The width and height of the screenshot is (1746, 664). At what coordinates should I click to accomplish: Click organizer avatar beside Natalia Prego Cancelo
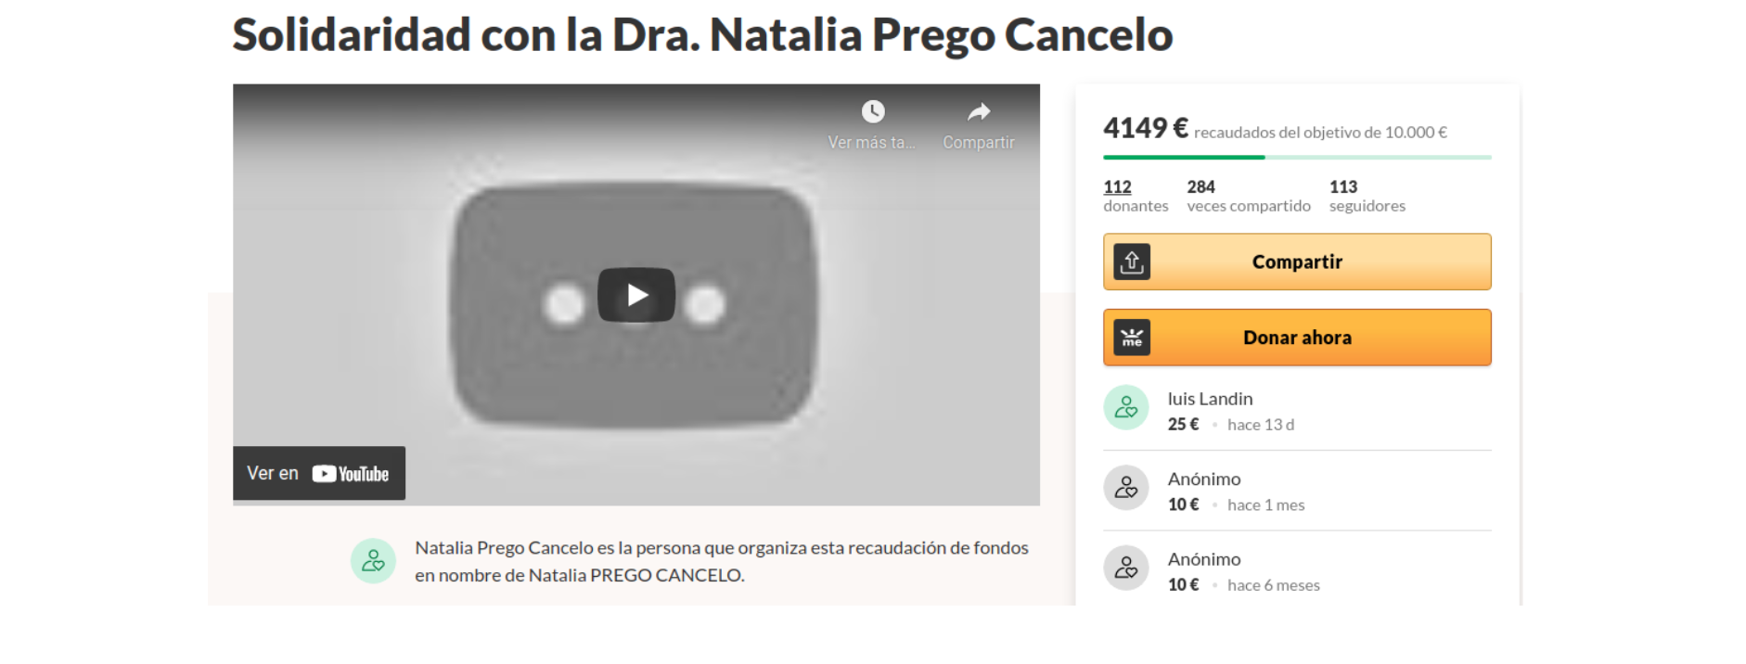(373, 561)
